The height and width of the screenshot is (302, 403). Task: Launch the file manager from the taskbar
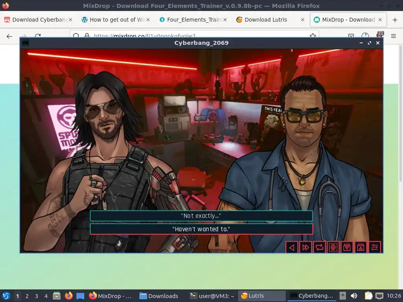pyautogui.click(x=57, y=296)
